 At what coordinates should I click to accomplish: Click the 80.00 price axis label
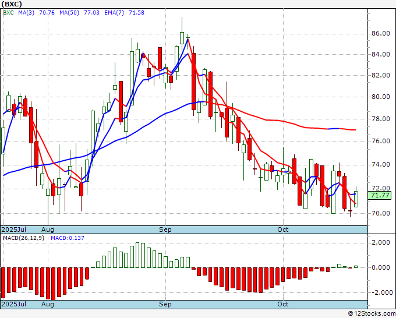[x=380, y=97]
